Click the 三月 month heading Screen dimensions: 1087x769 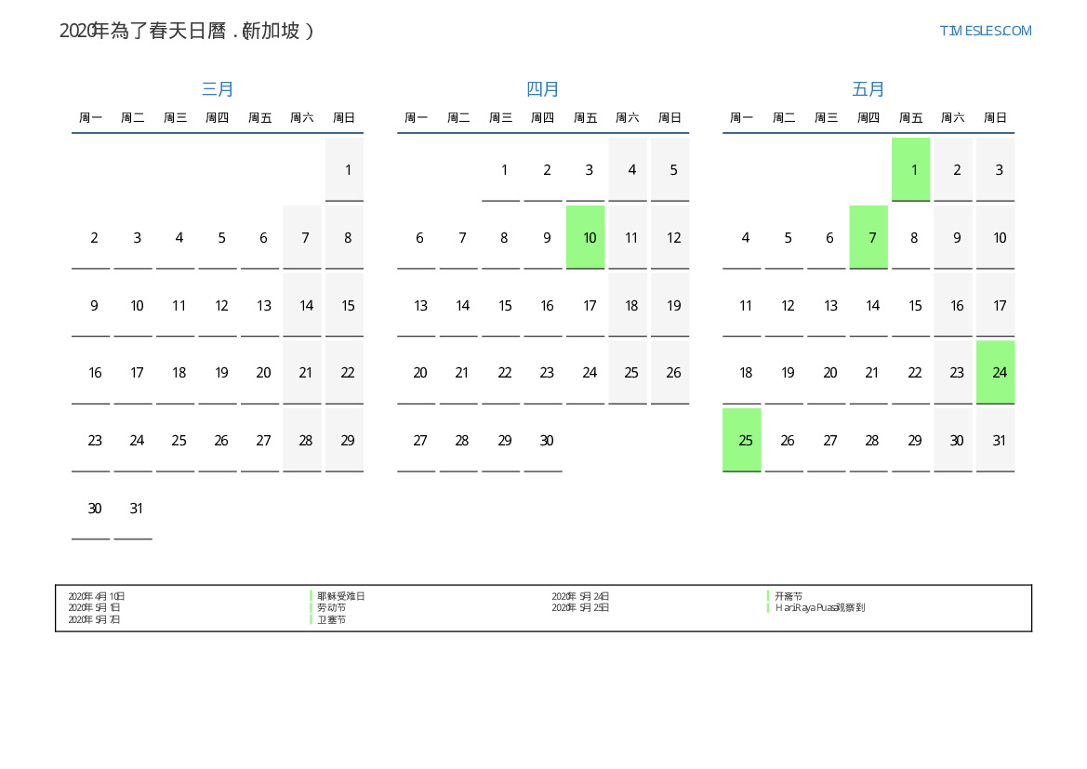(218, 89)
